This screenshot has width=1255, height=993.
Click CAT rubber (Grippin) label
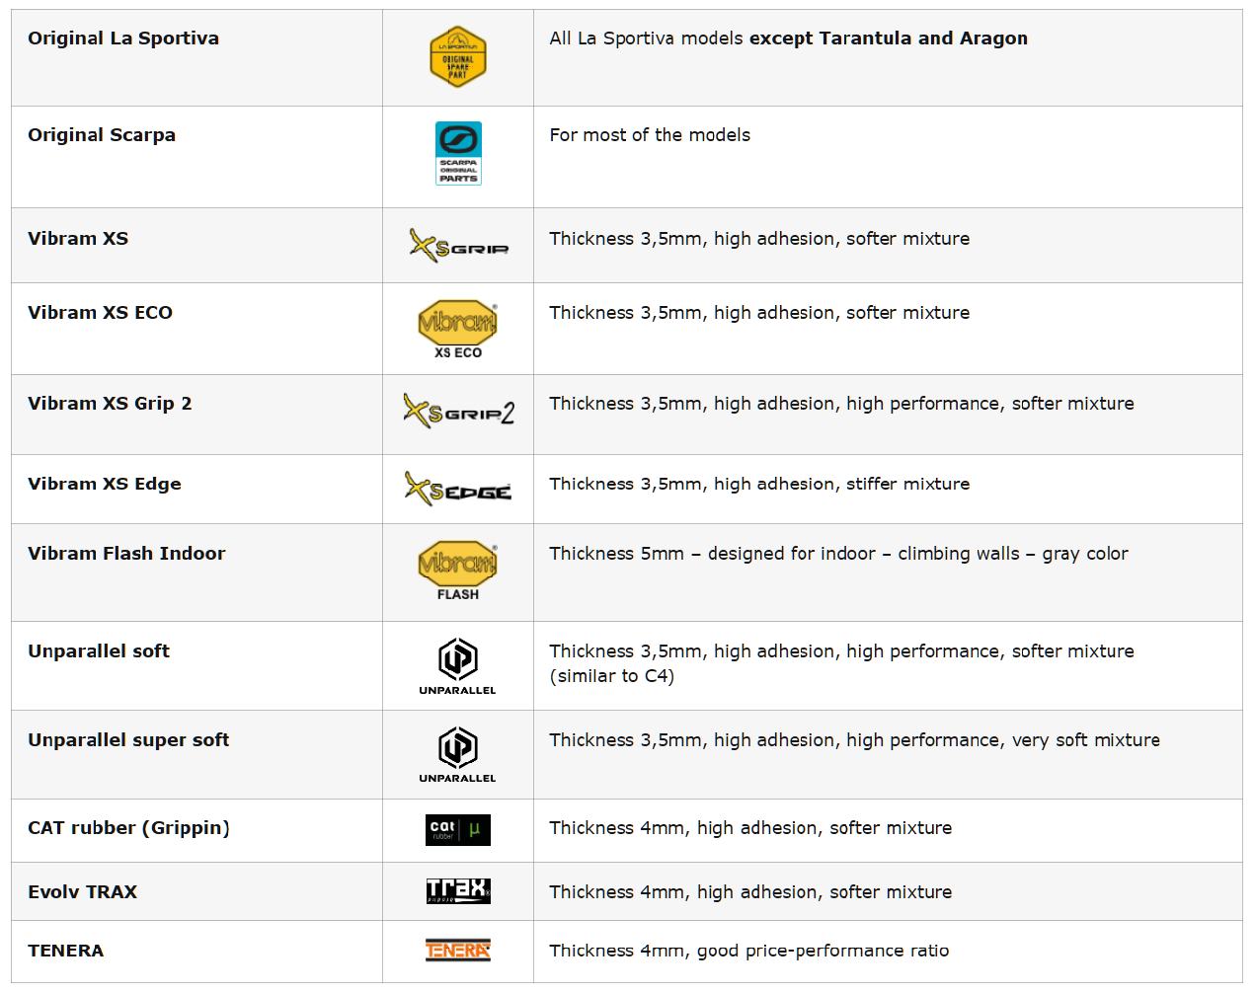(x=128, y=828)
